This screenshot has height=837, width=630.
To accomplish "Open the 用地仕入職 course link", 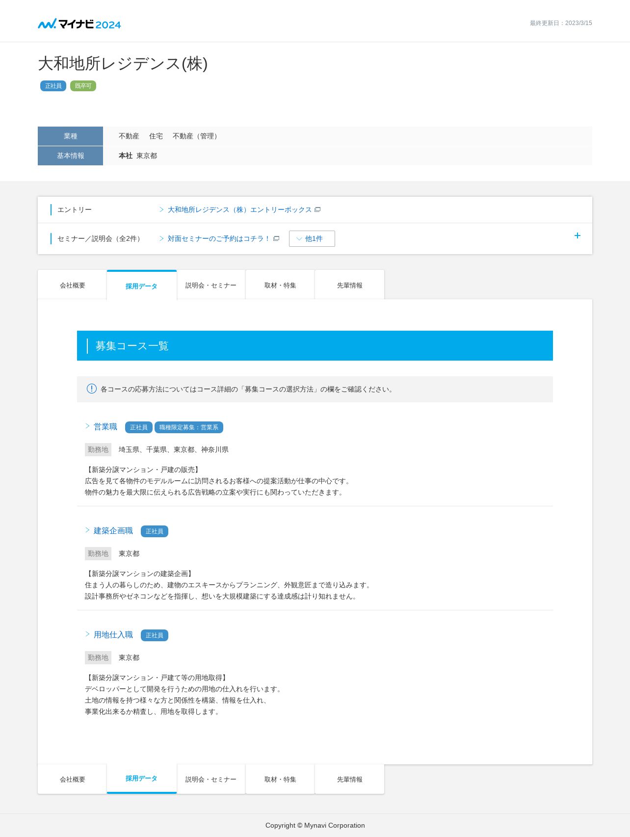I will (113, 634).
